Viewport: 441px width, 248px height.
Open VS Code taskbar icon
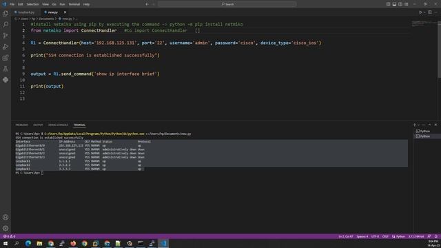point(163,243)
